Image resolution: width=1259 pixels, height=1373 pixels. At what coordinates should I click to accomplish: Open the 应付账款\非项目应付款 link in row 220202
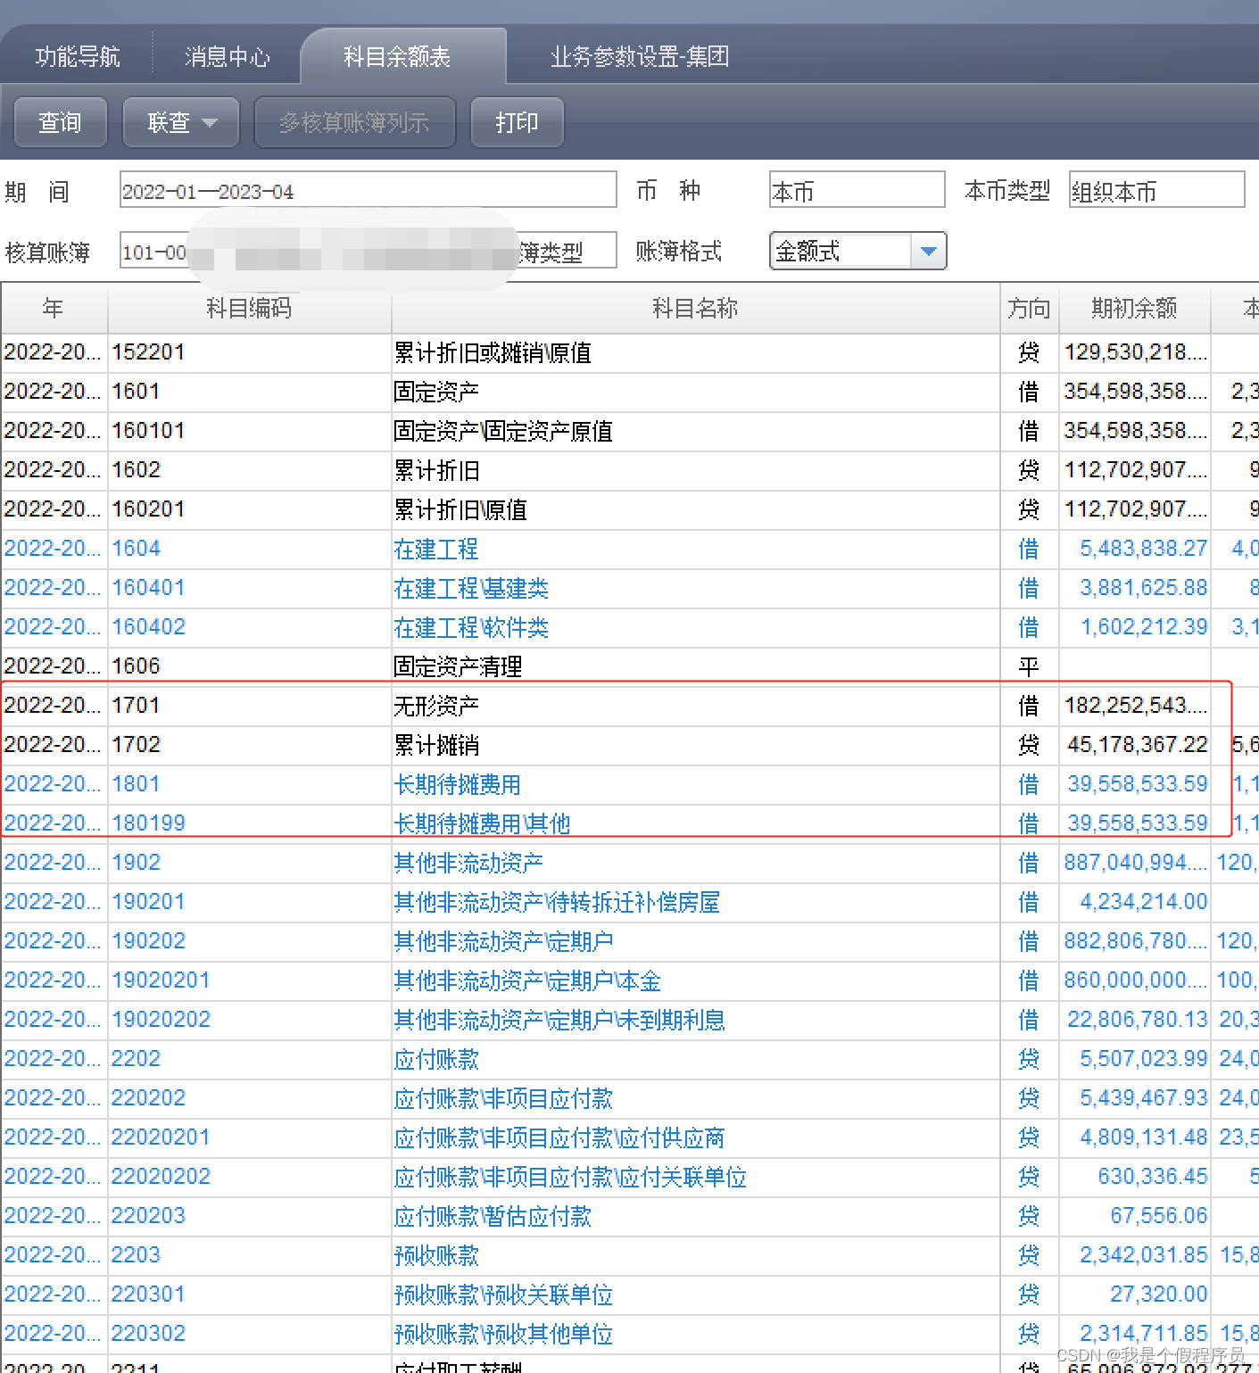tap(503, 1099)
